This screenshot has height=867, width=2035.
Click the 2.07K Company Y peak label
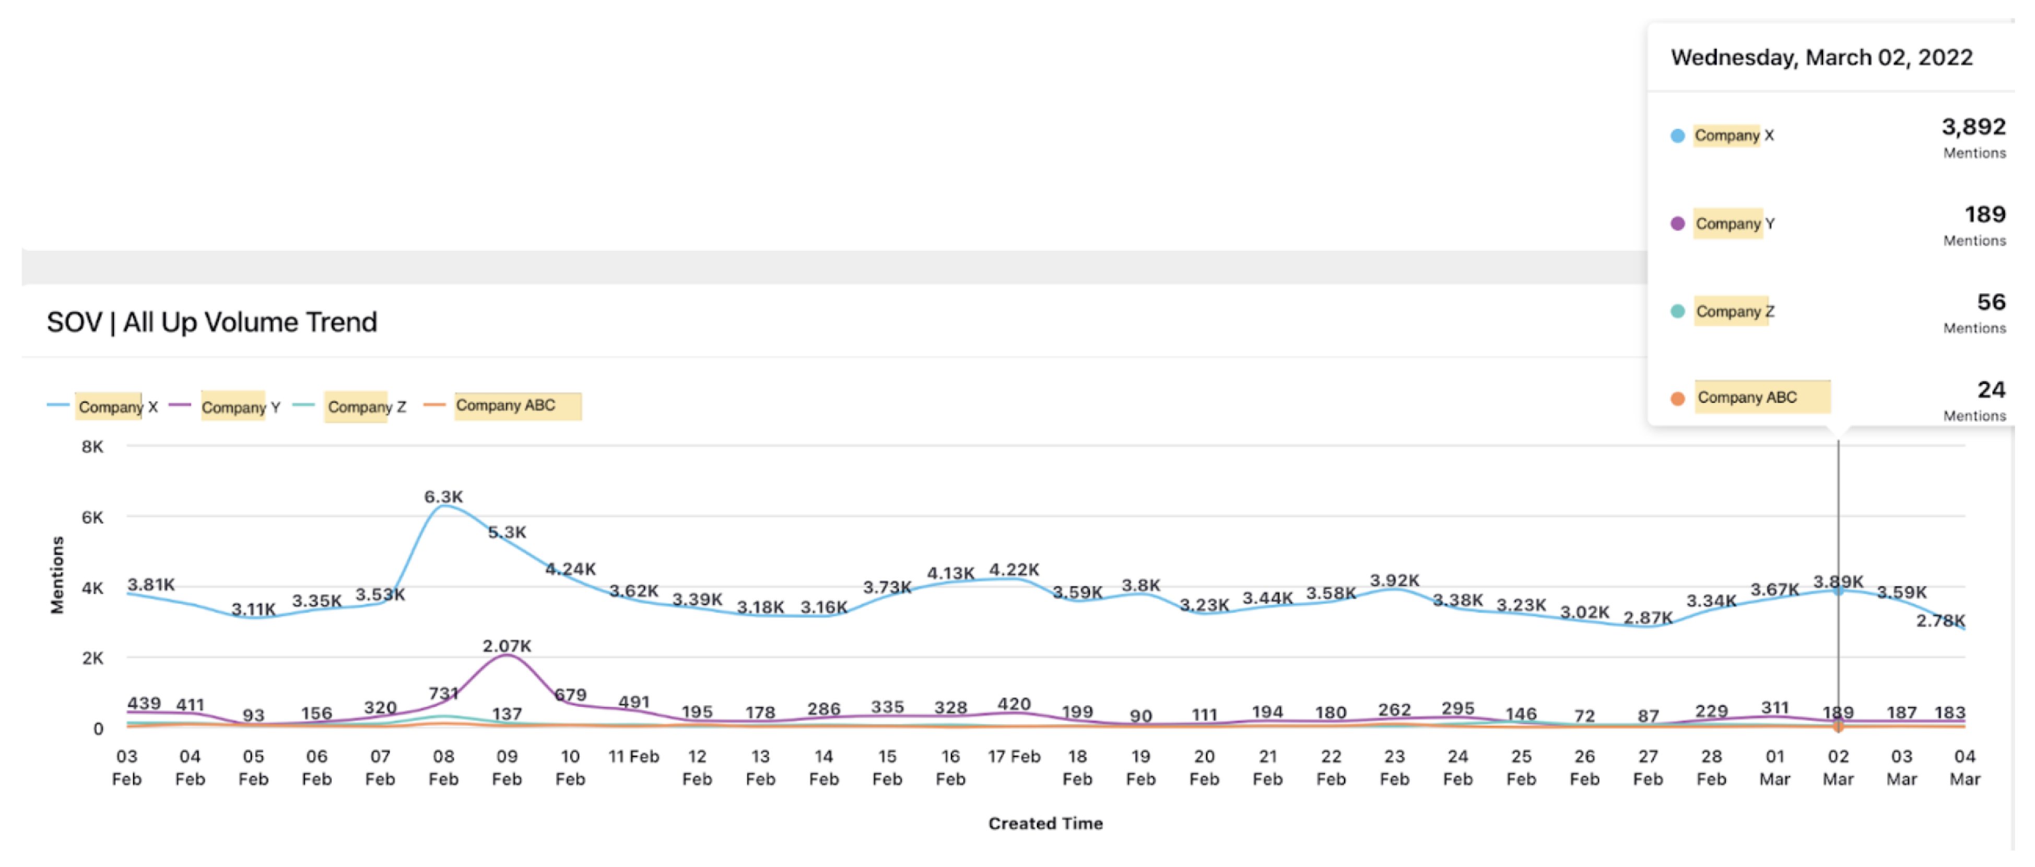point(507,647)
